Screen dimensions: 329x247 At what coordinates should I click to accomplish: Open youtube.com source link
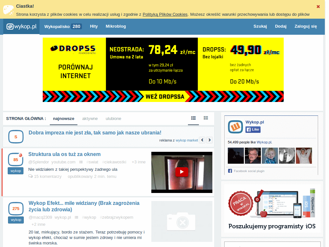(63, 162)
